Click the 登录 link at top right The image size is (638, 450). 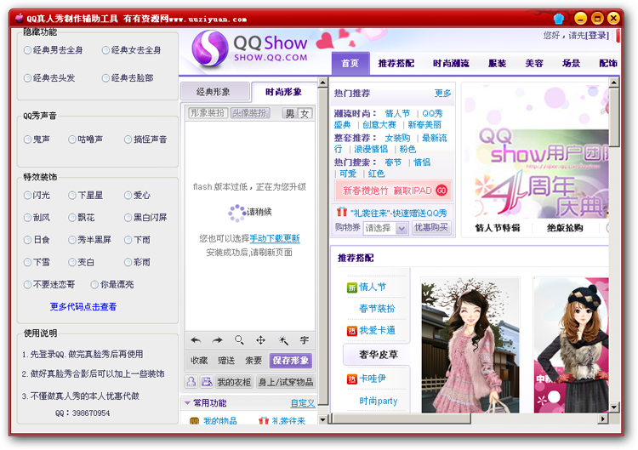pyautogui.click(x=597, y=36)
